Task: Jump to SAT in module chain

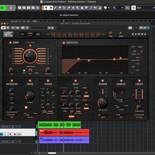Action: pyautogui.click(x=59, y=34)
